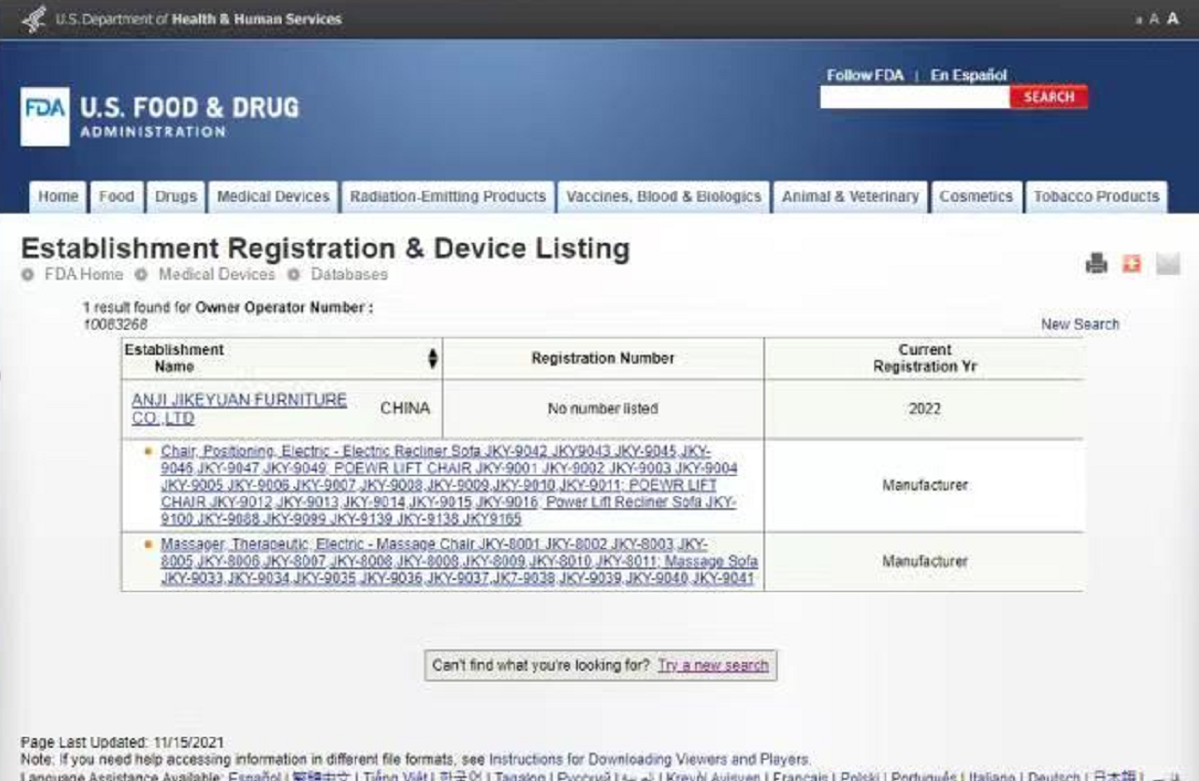Click FDA Home breadcrumb
Screen dimensions: 1199x781
84,275
